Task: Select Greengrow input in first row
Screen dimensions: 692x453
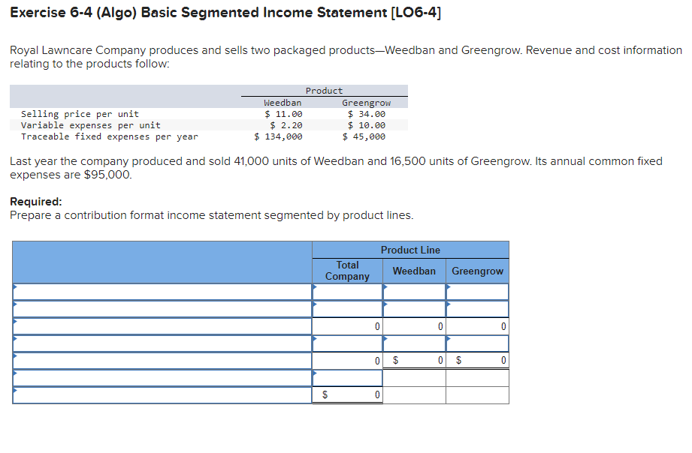Action: coord(477,292)
